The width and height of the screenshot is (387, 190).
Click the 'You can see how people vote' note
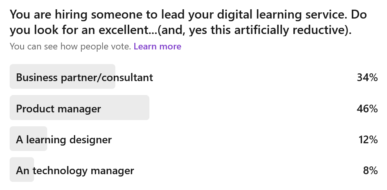point(70,46)
